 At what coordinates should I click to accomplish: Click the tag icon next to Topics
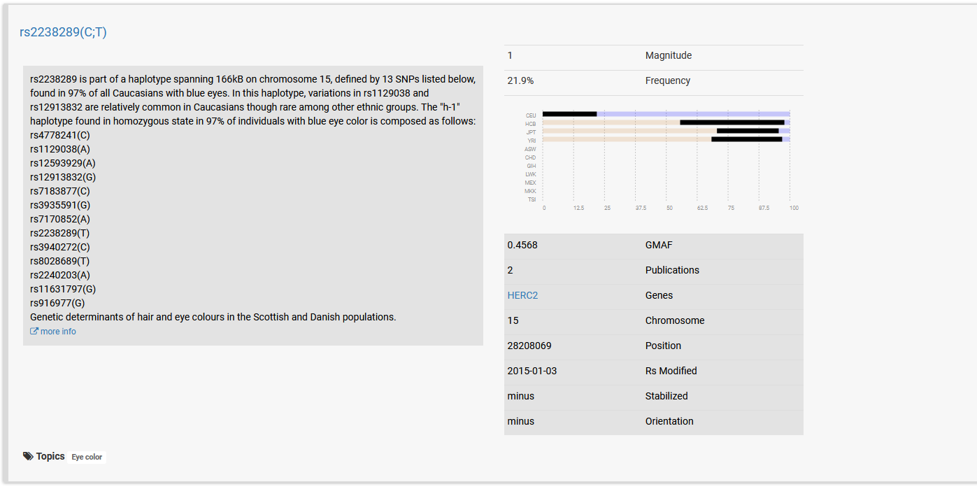(28, 456)
